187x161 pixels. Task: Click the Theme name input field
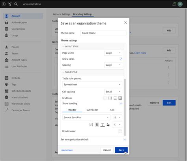tap(103, 33)
